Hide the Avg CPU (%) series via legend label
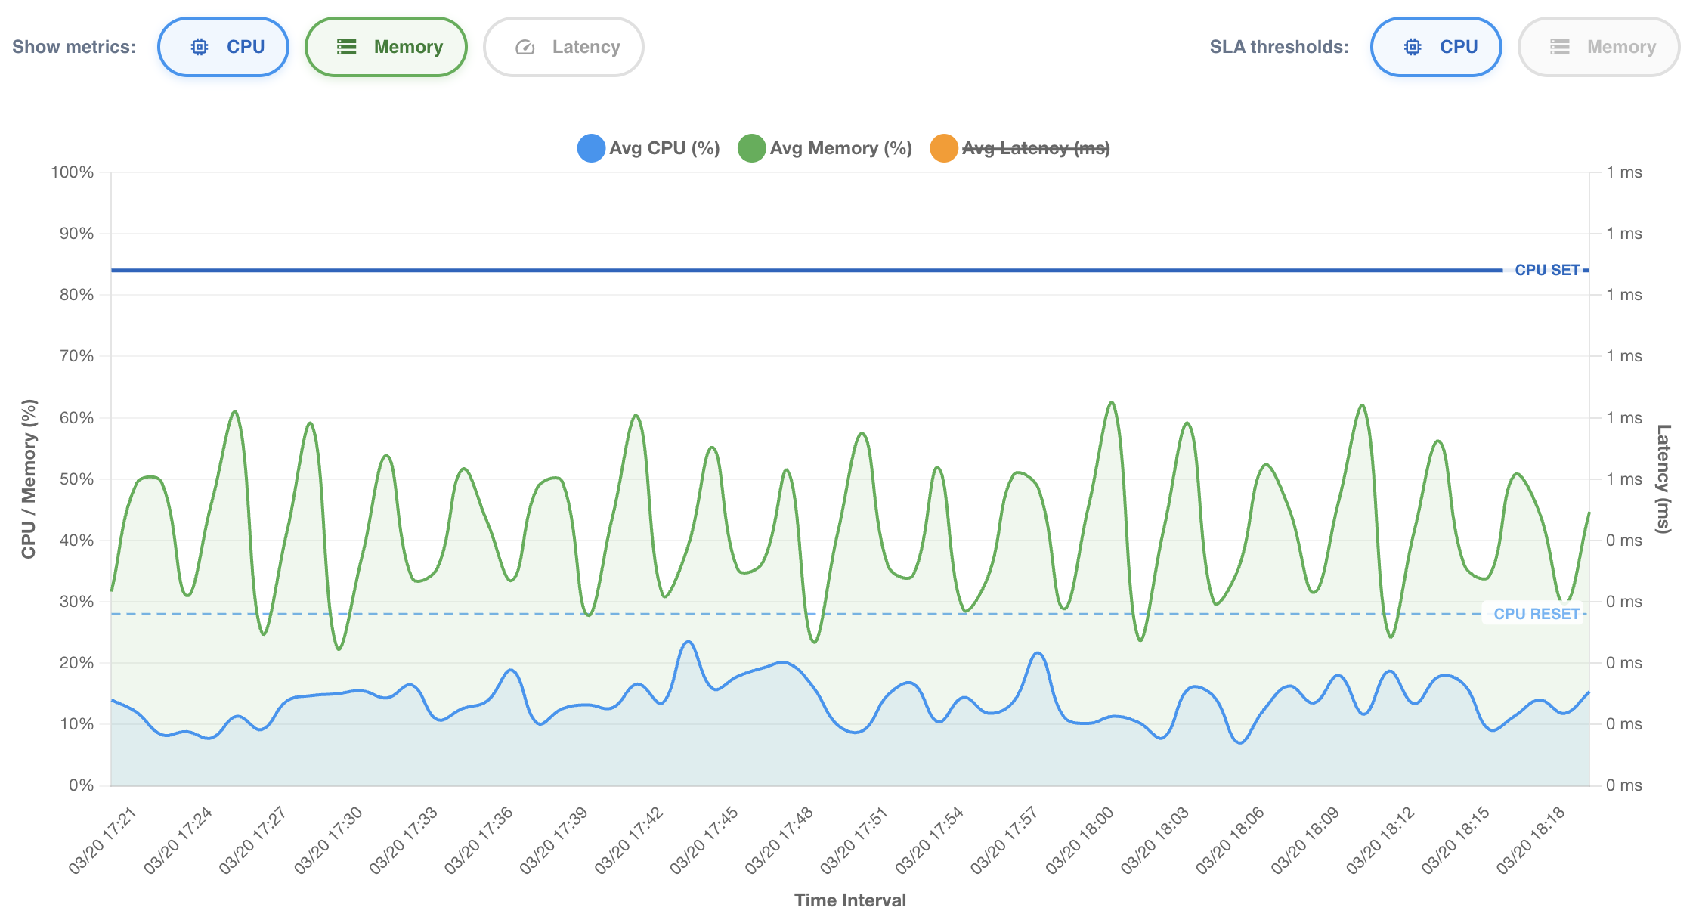Image resolution: width=1699 pixels, height=920 pixels. pos(664,148)
